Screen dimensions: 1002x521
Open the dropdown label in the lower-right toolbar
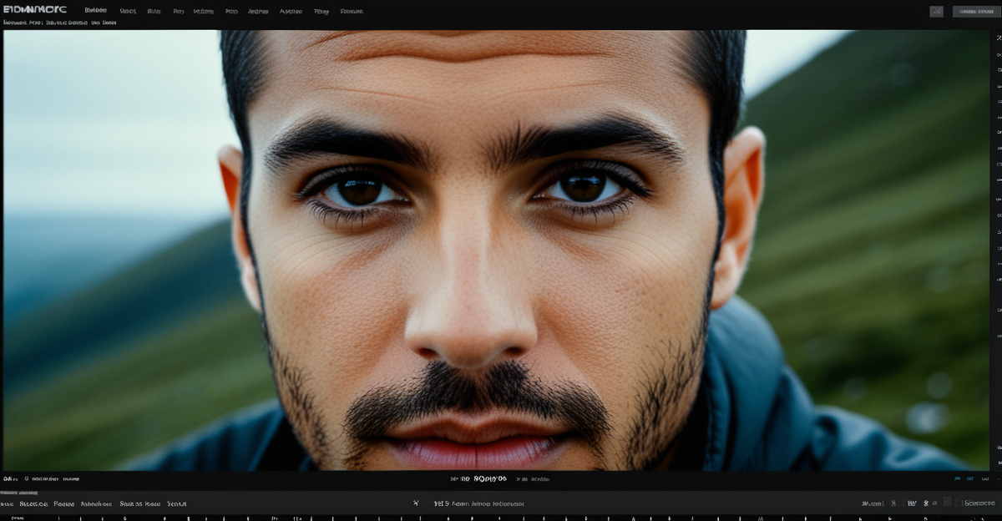pyautogui.click(x=872, y=503)
